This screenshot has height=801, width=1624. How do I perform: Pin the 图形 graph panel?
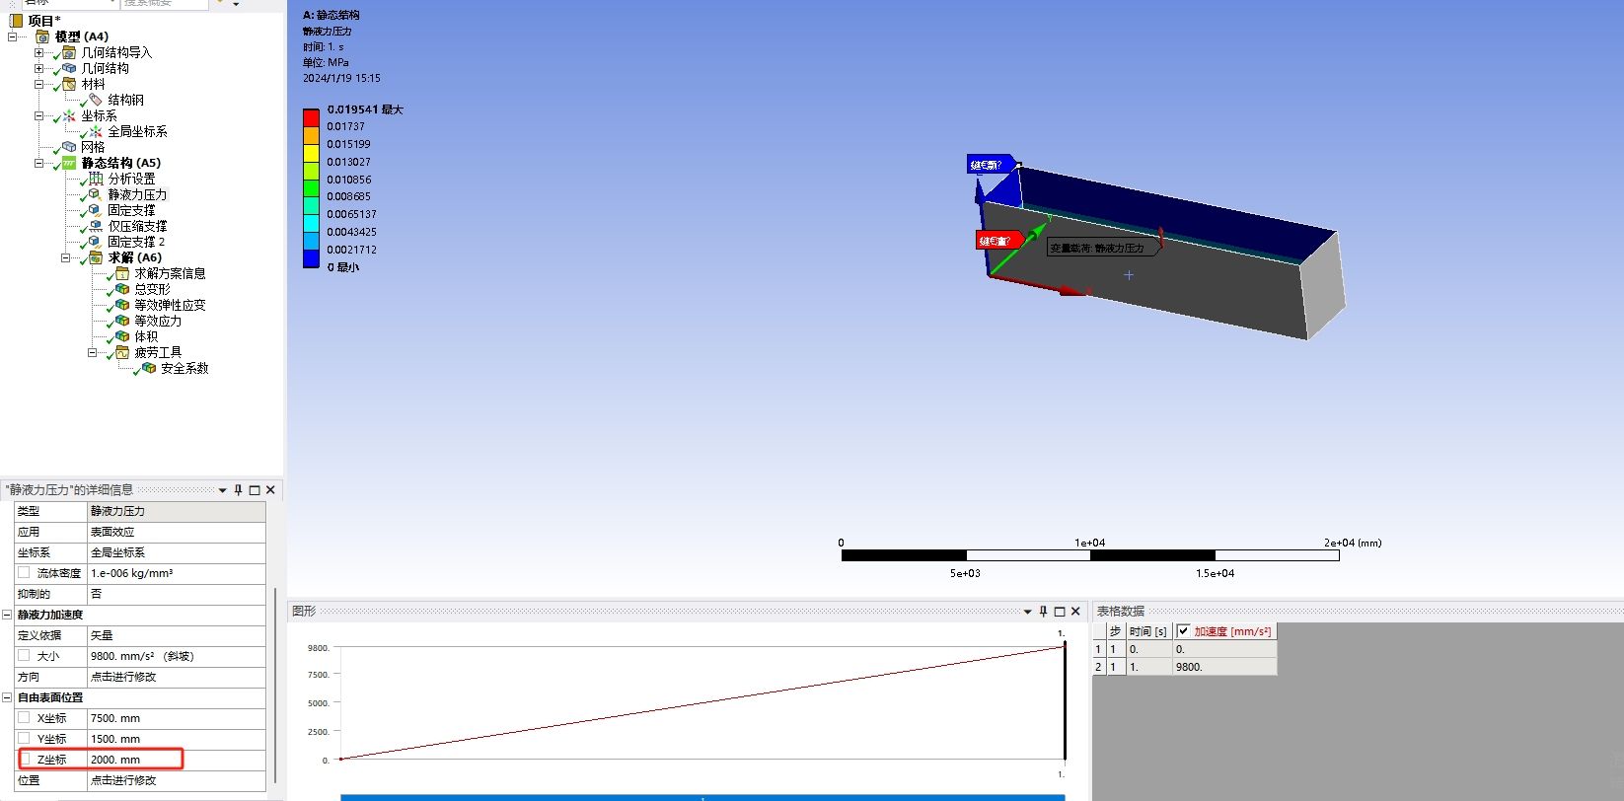click(1043, 612)
